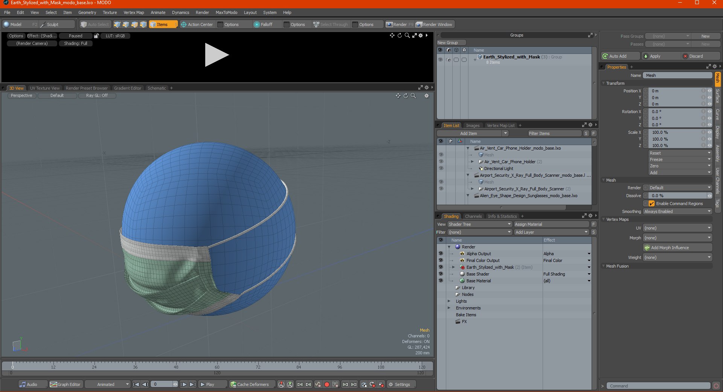Open the Channels tab

coord(473,216)
